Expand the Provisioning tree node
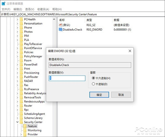The image size is (165, 137). [x=17, y=73]
